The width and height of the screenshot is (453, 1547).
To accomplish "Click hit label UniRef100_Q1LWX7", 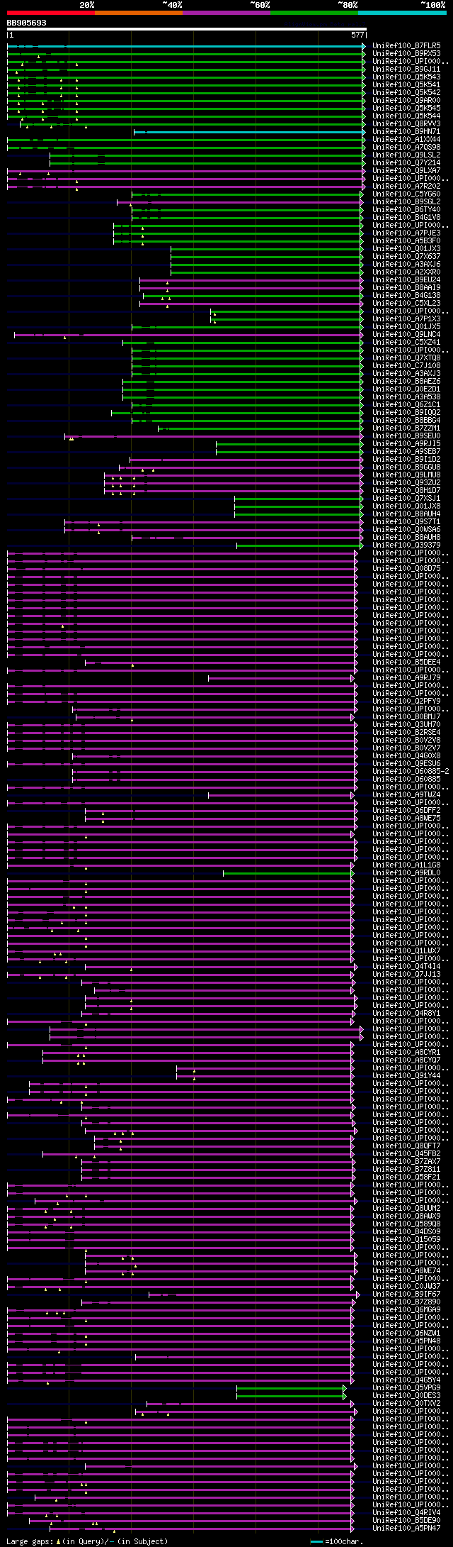I will 406,950.
